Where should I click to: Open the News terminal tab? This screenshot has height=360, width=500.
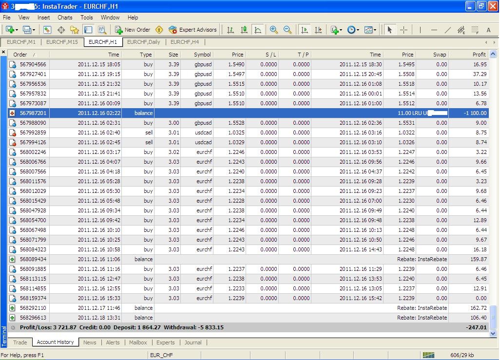pyautogui.click(x=90, y=342)
